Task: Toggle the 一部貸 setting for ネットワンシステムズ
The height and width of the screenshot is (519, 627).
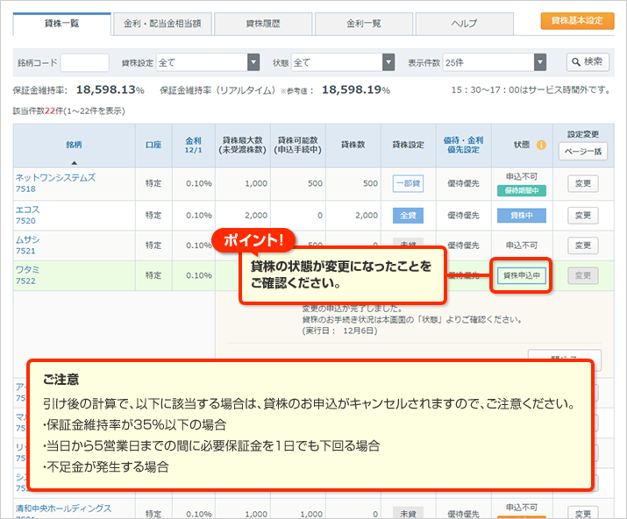Action: (x=408, y=184)
